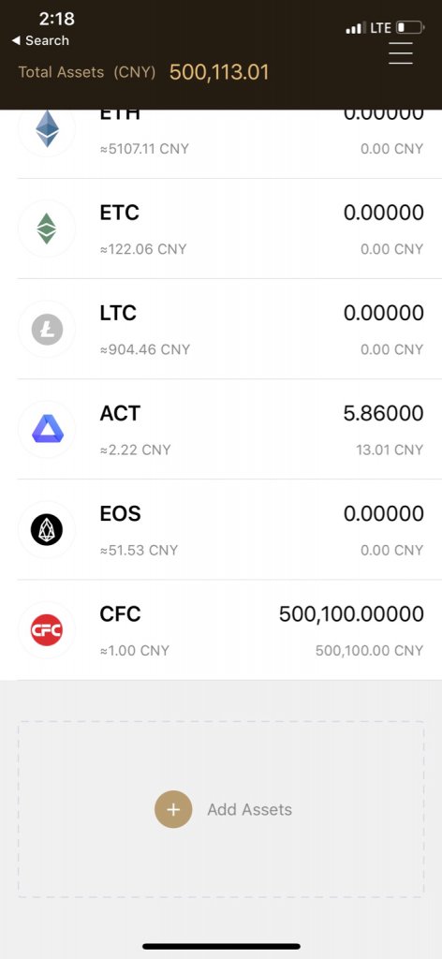Open the LTC asset name
The width and height of the screenshot is (442, 959).
pyautogui.click(x=118, y=313)
